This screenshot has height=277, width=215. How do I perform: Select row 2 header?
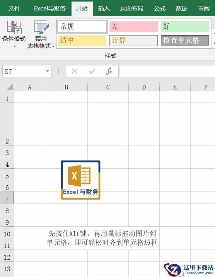point(7,124)
